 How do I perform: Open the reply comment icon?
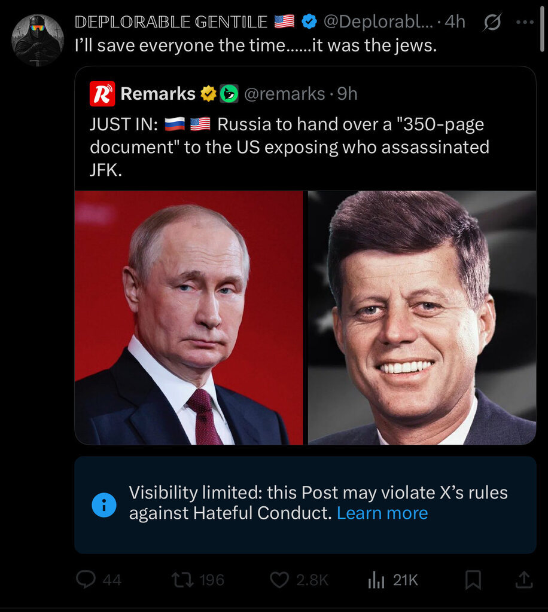coord(86,579)
